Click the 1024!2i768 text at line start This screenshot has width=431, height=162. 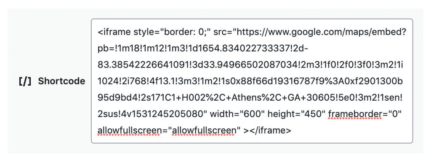coord(123,81)
